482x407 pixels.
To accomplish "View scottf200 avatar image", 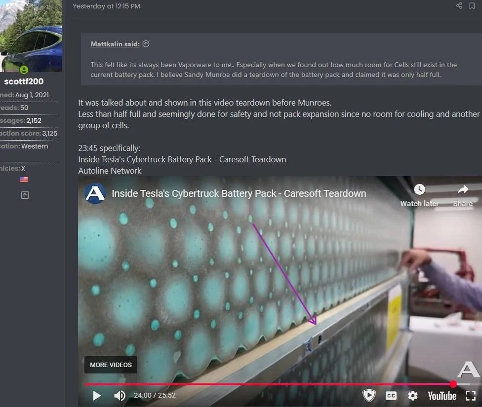I will click(x=31, y=36).
